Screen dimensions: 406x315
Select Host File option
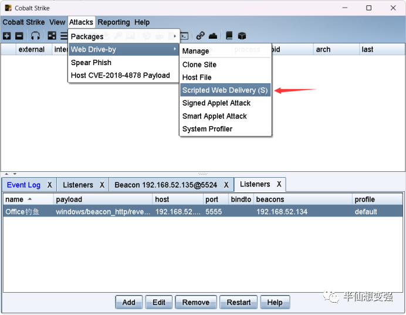(225, 77)
